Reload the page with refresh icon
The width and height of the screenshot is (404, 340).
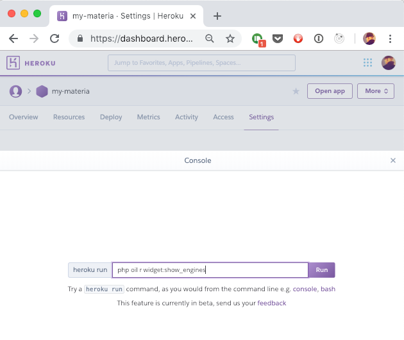tap(55, 38)
